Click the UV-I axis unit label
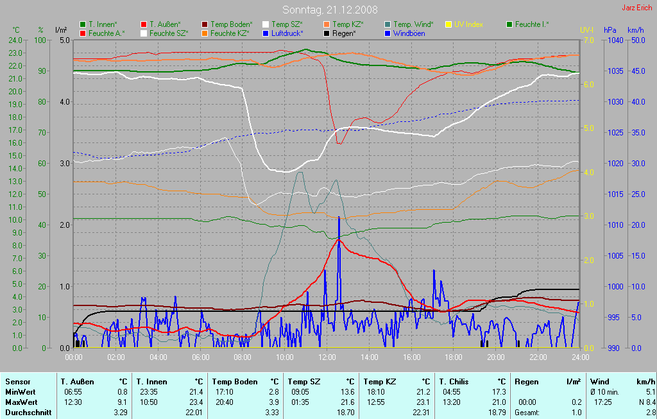Image resolution: width=657 pixels, height=419 pixels. [586, 30]
